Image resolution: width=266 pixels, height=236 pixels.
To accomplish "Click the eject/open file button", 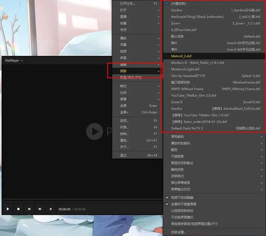I will tap(51, 209).
